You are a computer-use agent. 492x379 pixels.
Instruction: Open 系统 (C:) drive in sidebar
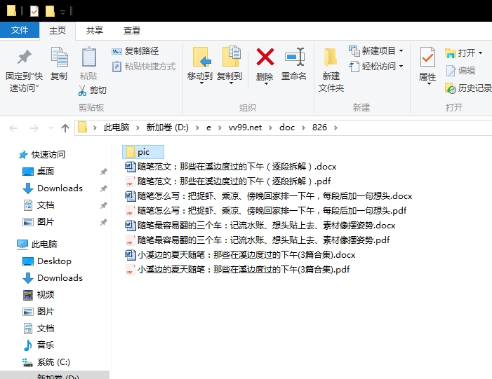pyautogui.click(x=46, y=362)
